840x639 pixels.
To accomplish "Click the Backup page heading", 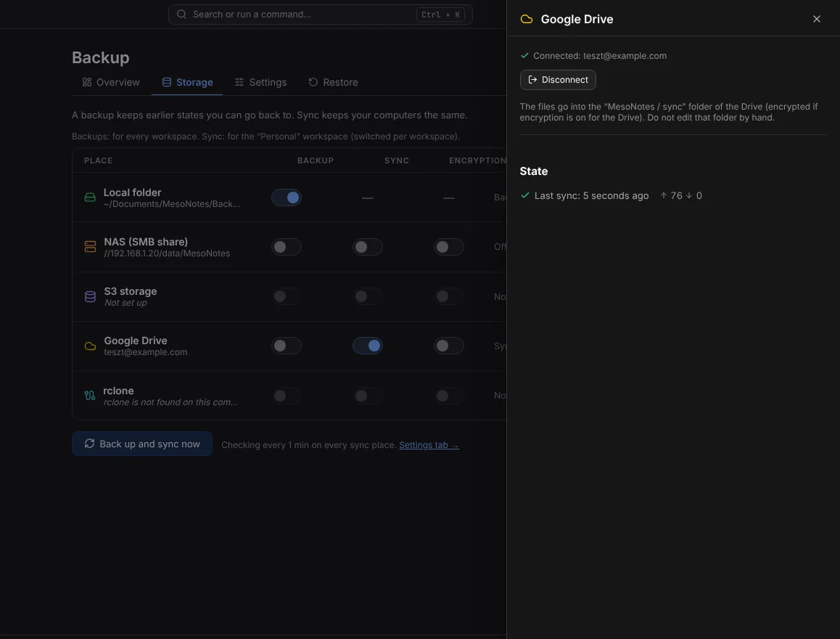I will click(x=101, y=57).
